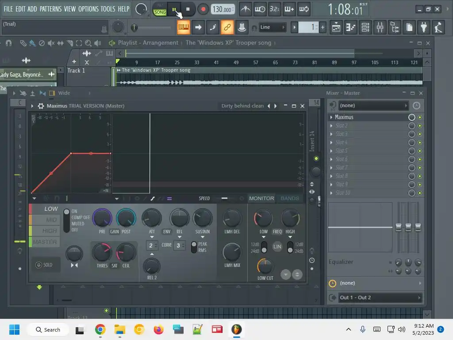Open Maximus plugin menu arrow beside gear
This screenshot has width=453, height=340.
click(x=32, y=106)
